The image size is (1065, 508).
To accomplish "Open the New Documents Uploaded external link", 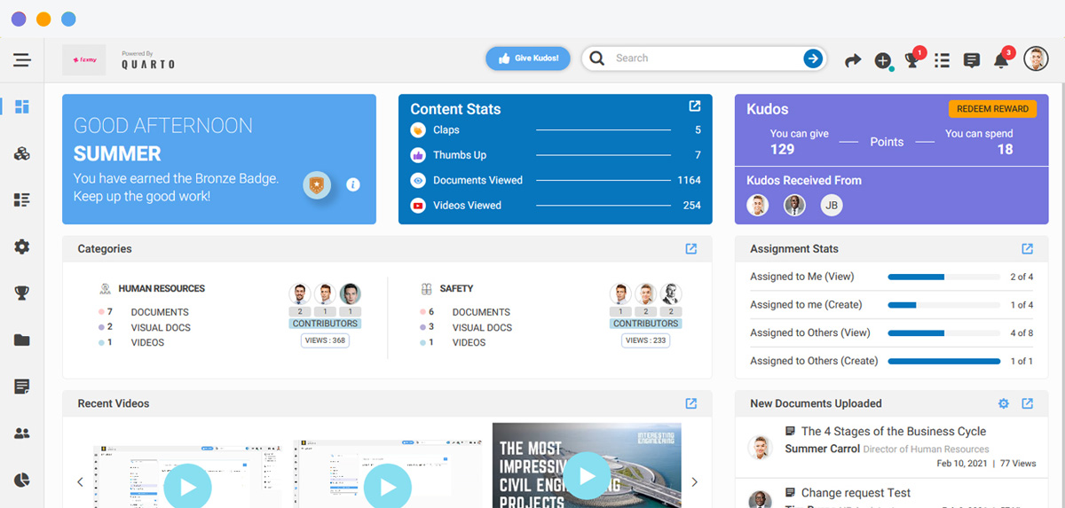I will 1027,403.
